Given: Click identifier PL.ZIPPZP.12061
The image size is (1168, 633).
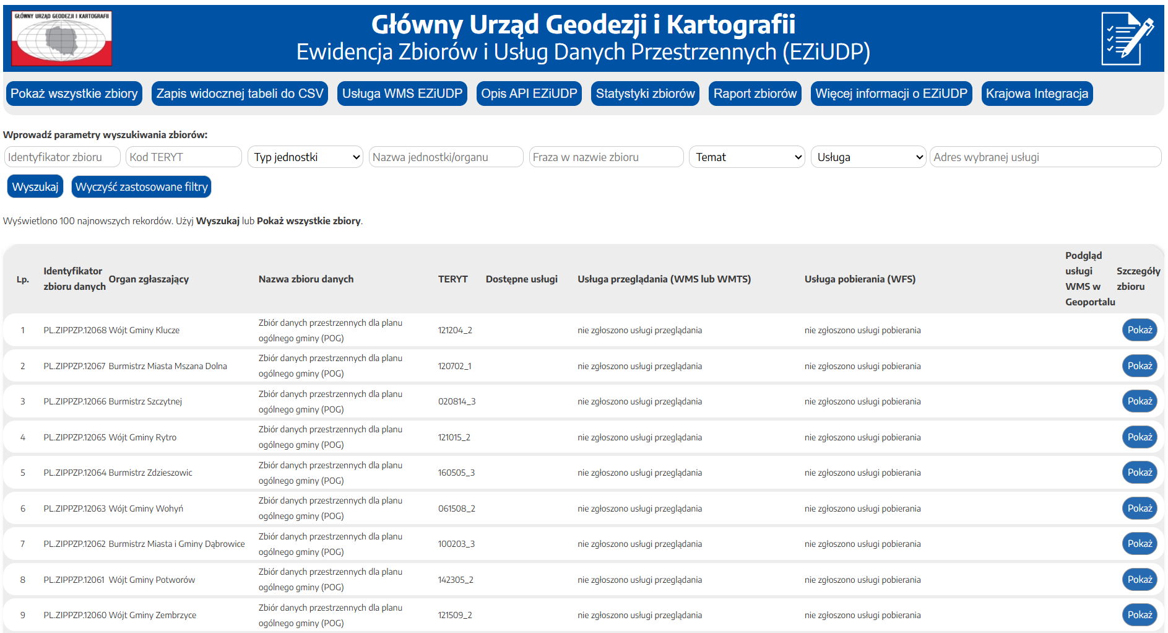Looking at the screenshot, I should [75, 580].
